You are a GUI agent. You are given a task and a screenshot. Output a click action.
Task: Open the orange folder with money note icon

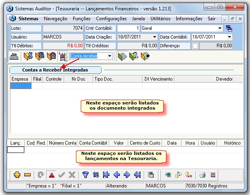145,56
